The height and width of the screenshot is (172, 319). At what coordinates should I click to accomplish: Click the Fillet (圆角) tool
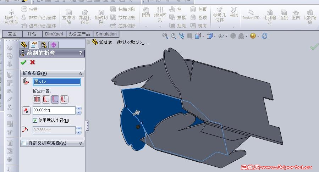(x=146, y=13)
